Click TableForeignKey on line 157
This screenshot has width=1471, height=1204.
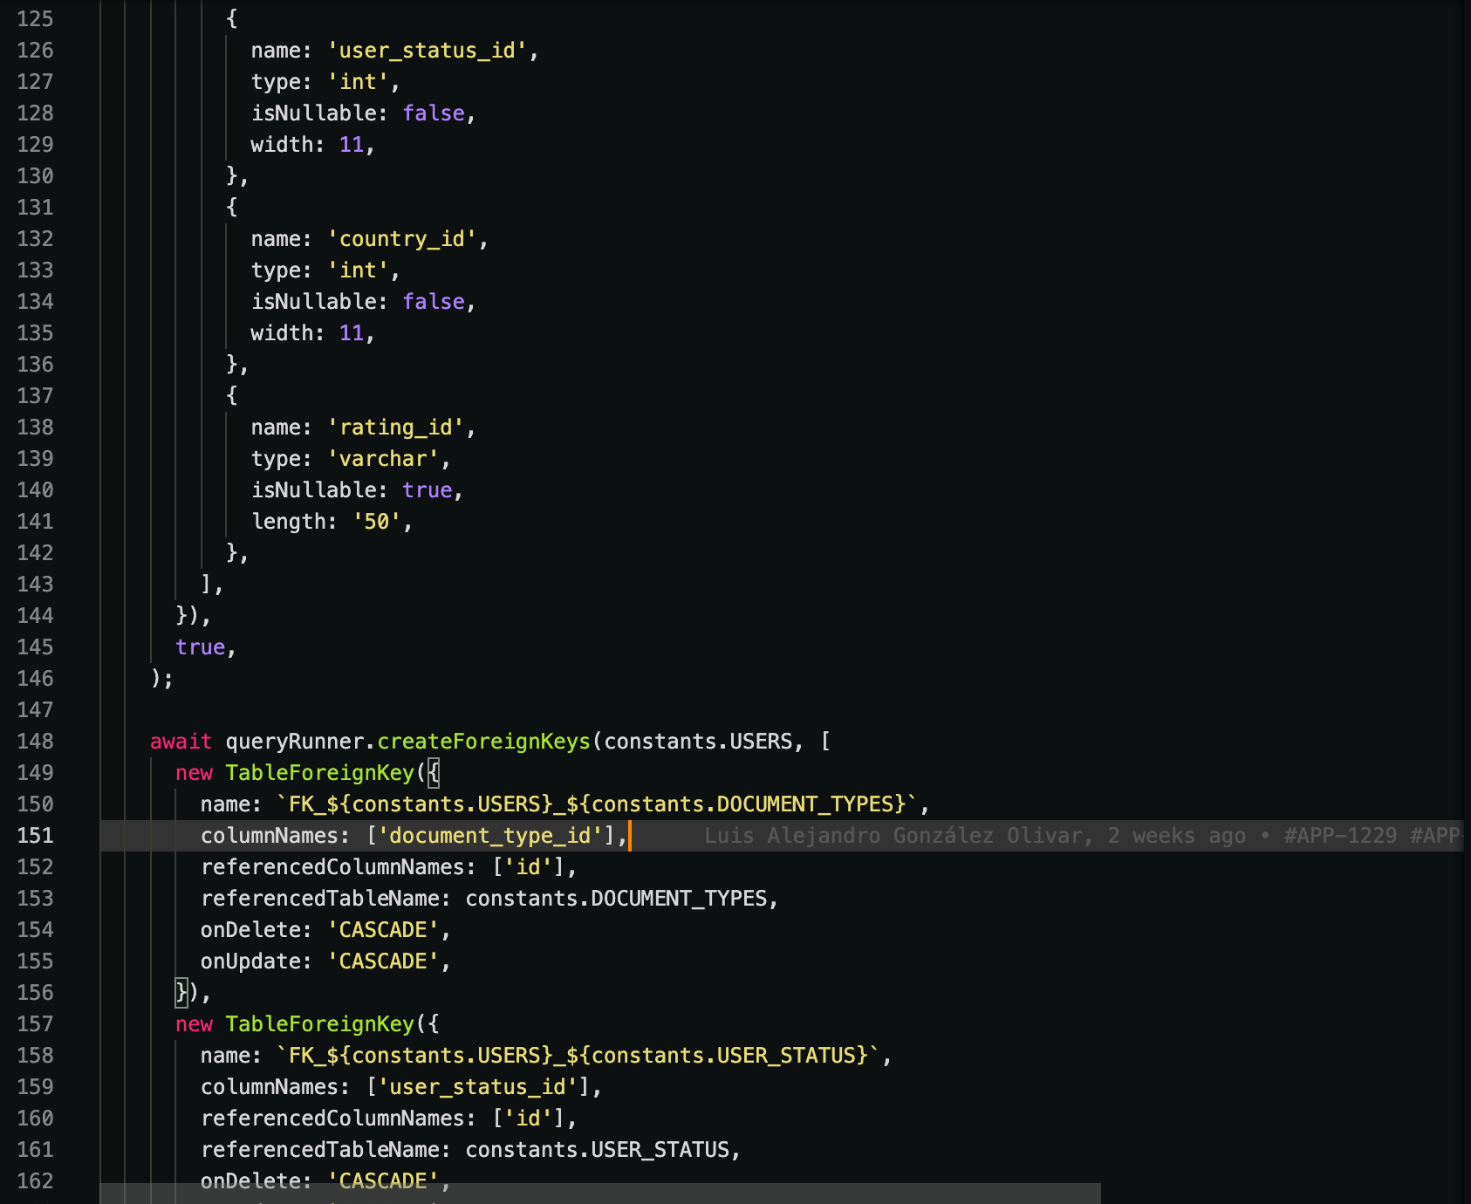click(320, 1024)
